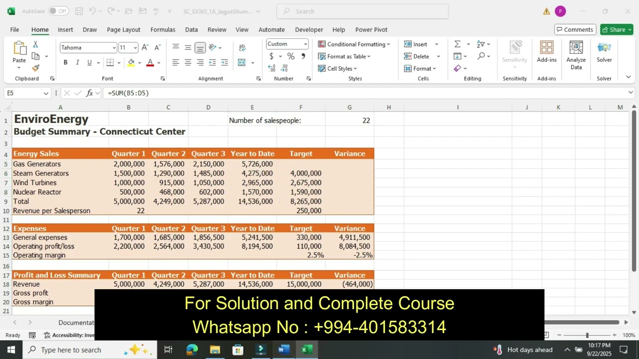
Task: Open Find and Select magnifier
Action: click(x=481, y=56)
